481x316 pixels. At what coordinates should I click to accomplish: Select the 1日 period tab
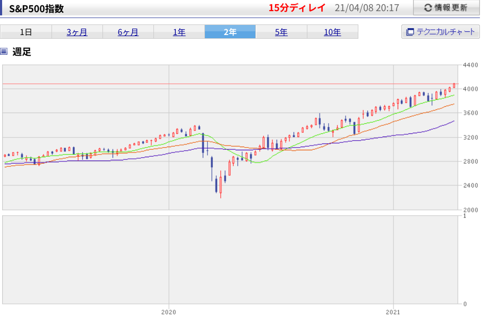(x=26, y=32)
